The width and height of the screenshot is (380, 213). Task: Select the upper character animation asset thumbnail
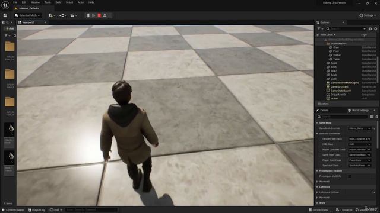click(9, 130)
